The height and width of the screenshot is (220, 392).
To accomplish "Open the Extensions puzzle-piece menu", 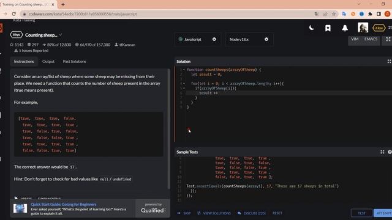I will click(370, 14).
